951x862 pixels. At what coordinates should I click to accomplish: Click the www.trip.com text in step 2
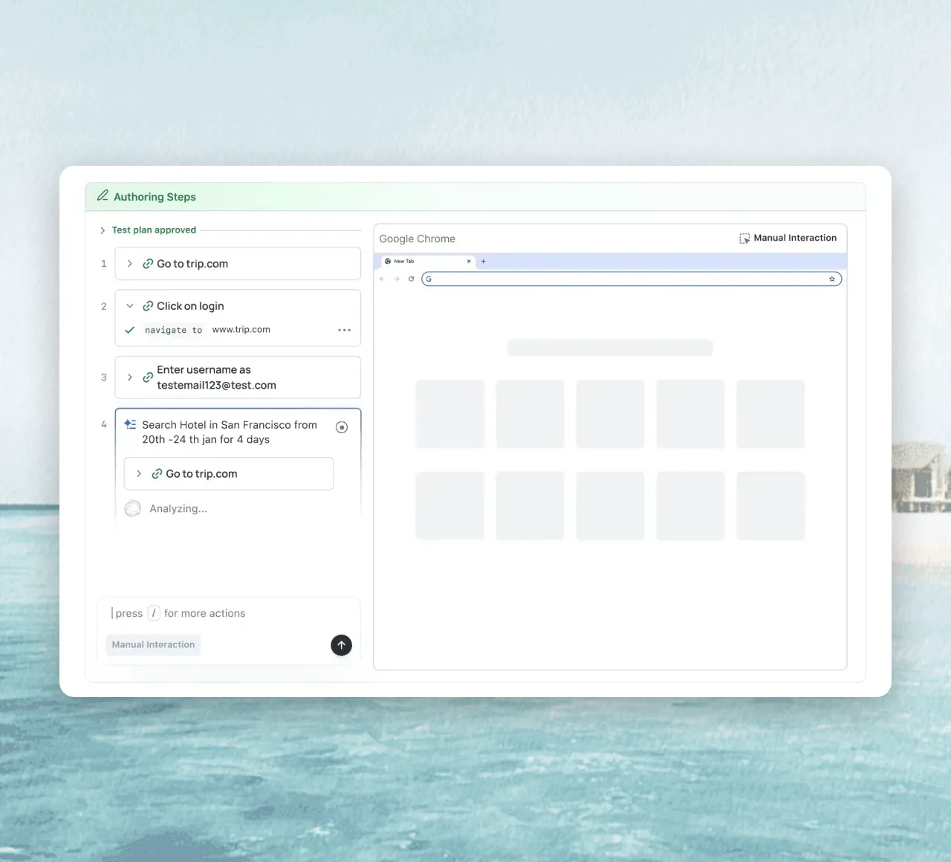241,329
